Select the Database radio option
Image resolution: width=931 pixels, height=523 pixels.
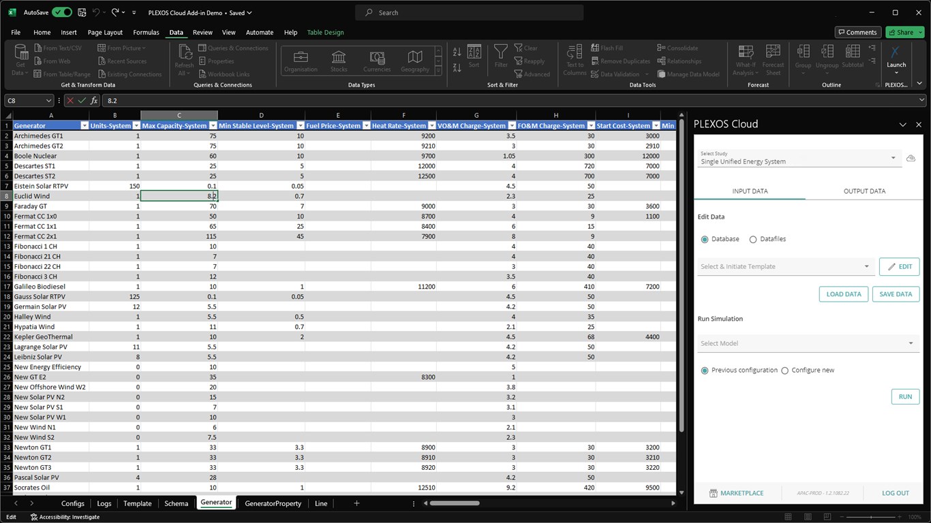click(705, 239)
